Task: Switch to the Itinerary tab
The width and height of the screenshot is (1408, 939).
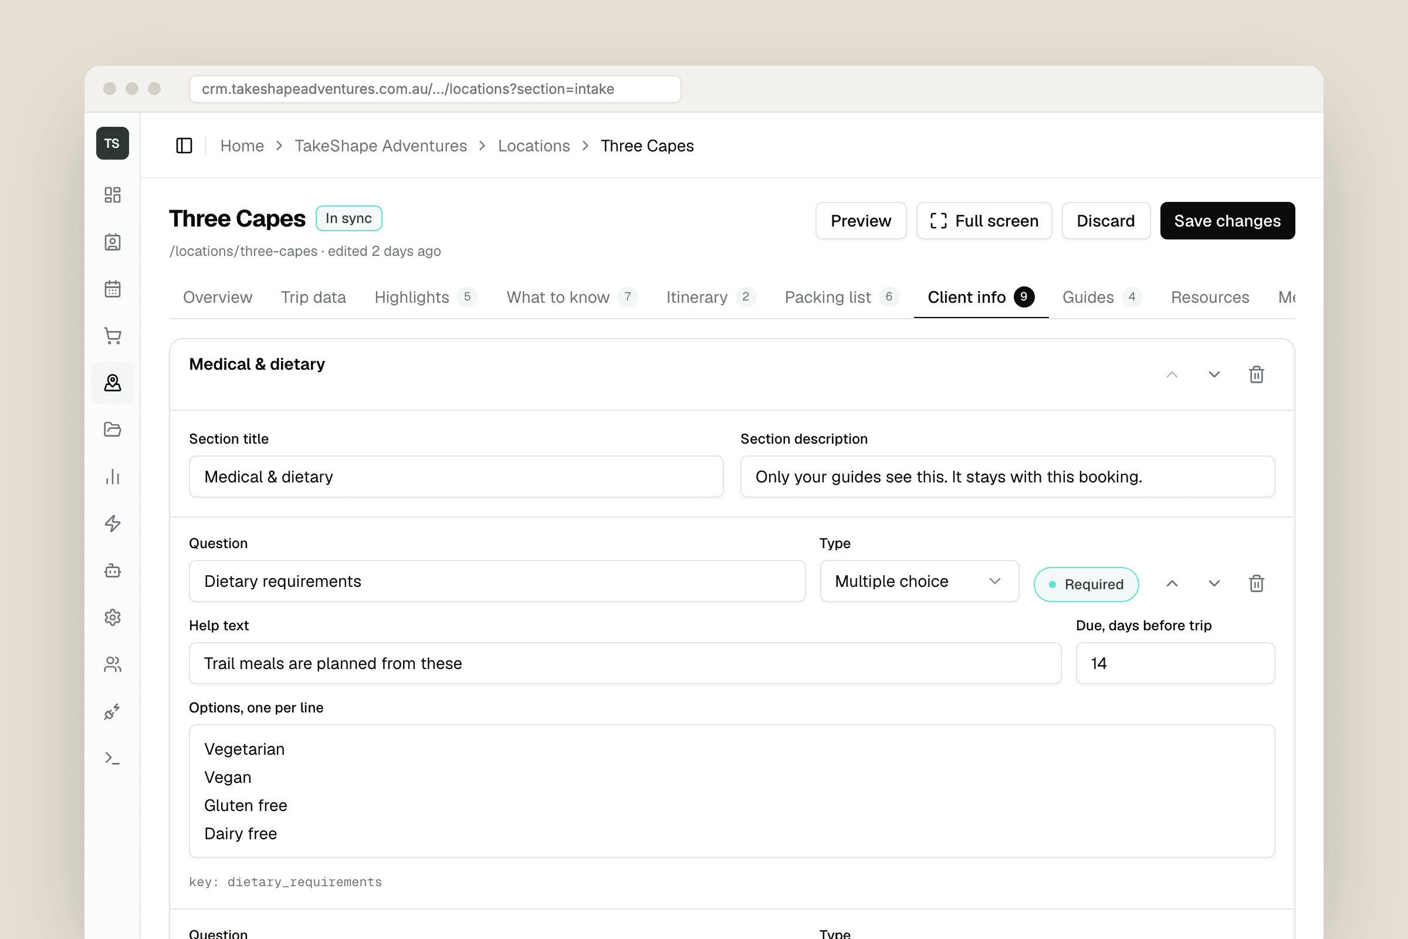Action: point(710,297)
